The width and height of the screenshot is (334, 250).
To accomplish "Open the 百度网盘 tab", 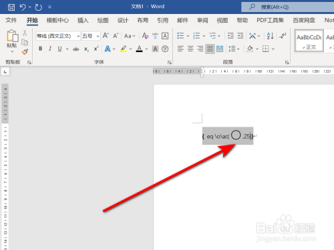I will pos(304,20).
